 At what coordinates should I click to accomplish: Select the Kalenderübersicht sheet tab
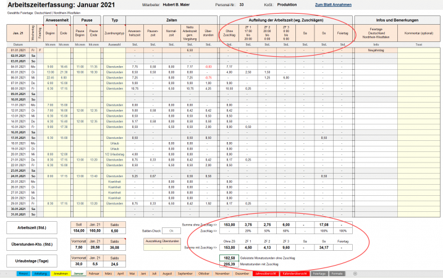pos(295,272)
